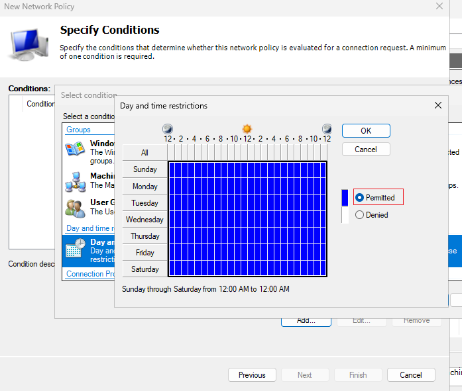
Task: Select the Windows Groups condition icon
Action: point(75,148)
